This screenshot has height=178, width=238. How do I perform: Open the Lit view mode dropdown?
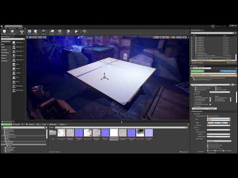[40, 38]
